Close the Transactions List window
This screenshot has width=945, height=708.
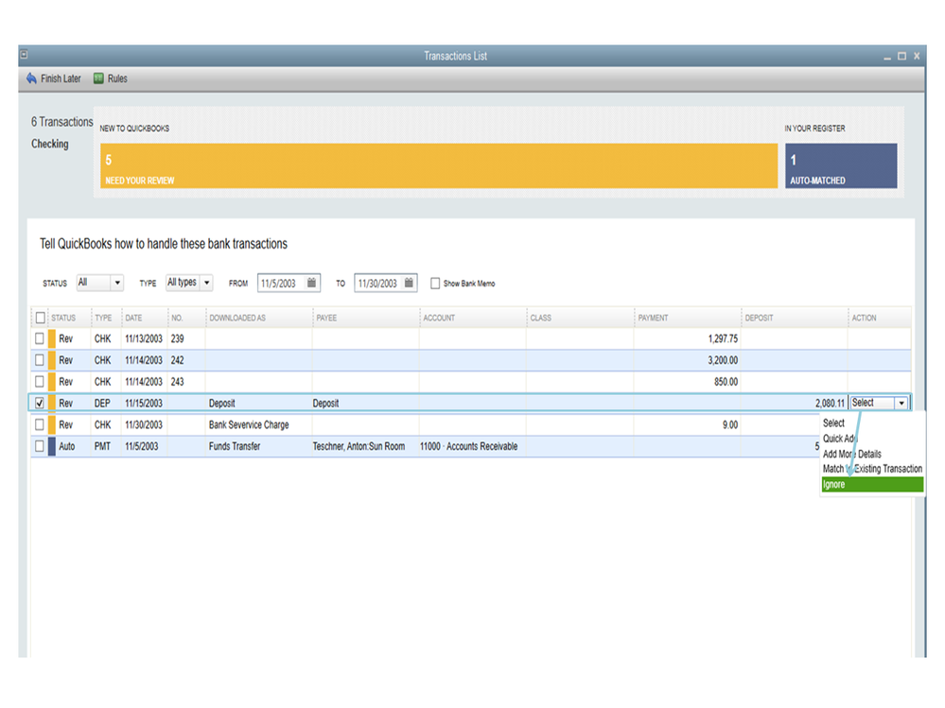coord(917,56)
